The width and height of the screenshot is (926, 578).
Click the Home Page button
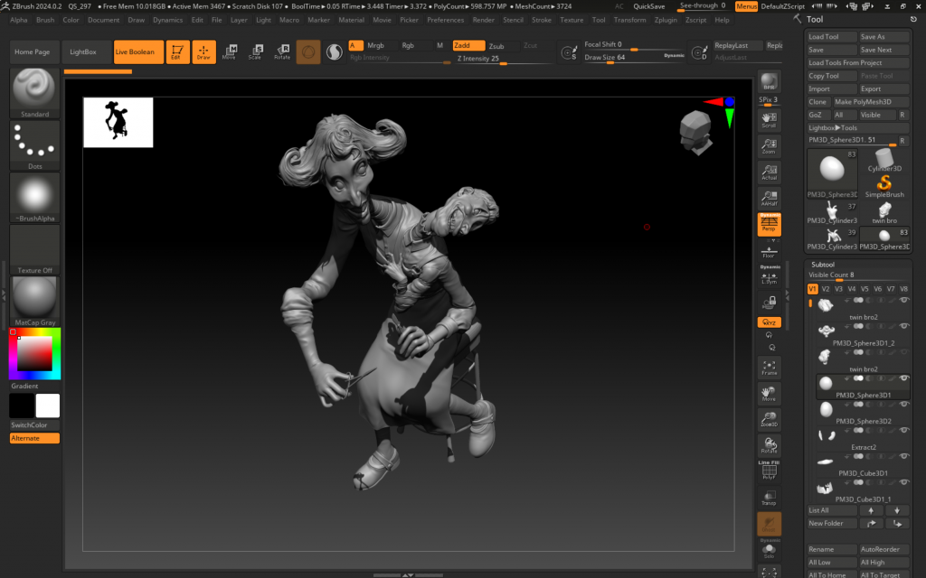click(x=35, y=51)
